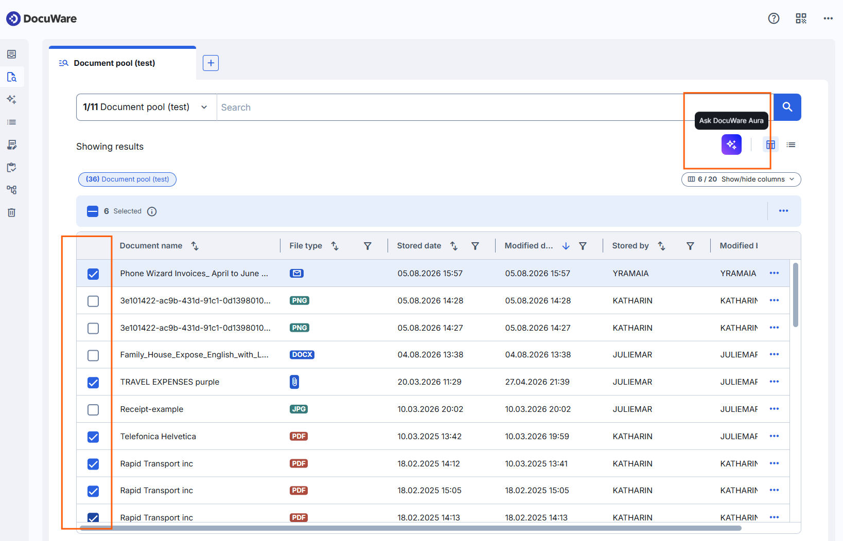Viewport: 843px width, 541px height.
Task: Open the QR code apps icon
Action: point(801,19)
